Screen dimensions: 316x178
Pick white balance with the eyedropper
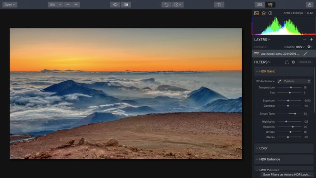coord(279,81)
